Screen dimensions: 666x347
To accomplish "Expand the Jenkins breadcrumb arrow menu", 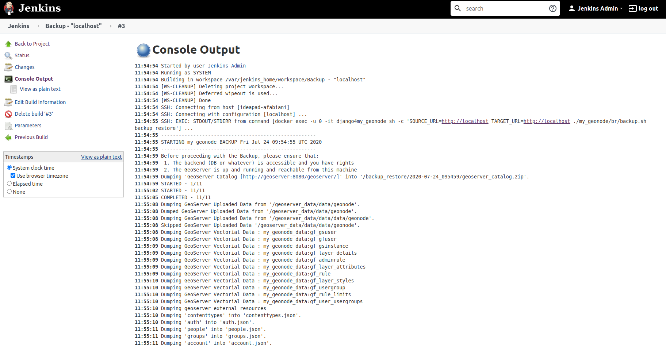I will 38,26.
